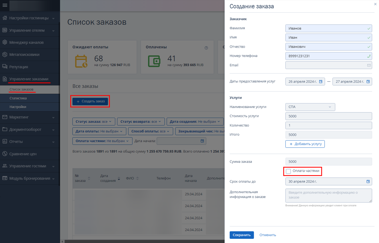Close the Создание заказа panel

(x=375, y=4)
